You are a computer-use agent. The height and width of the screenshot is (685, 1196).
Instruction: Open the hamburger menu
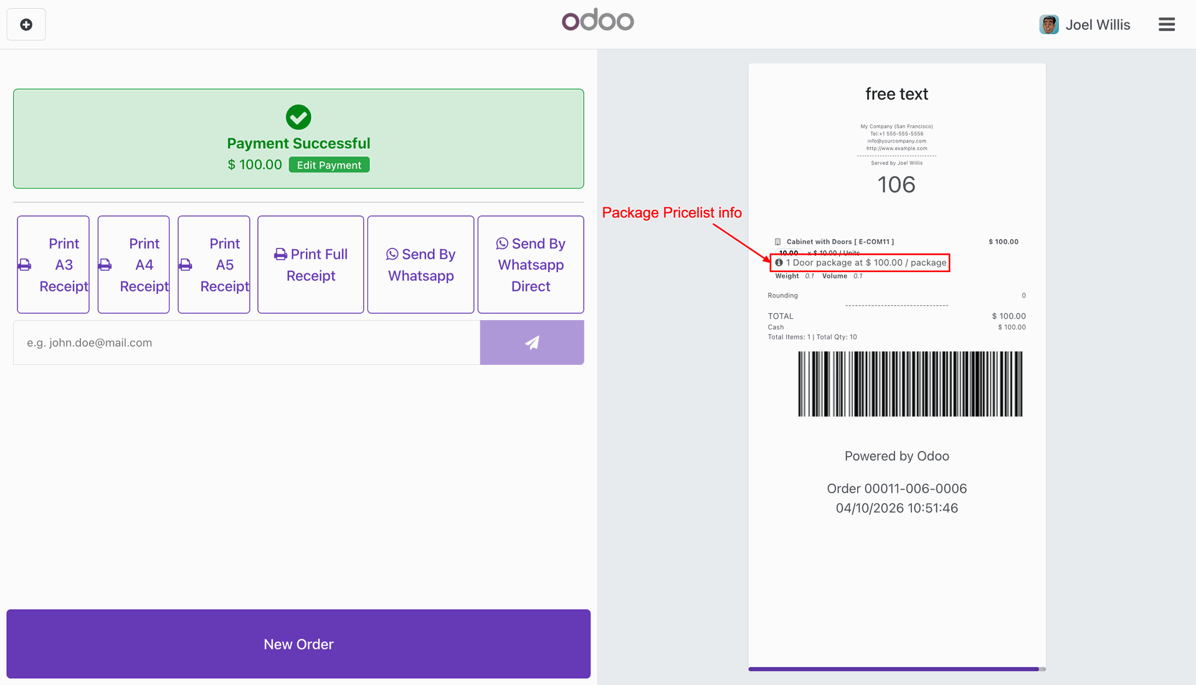pyautogui.click(x=1166, y=25)
